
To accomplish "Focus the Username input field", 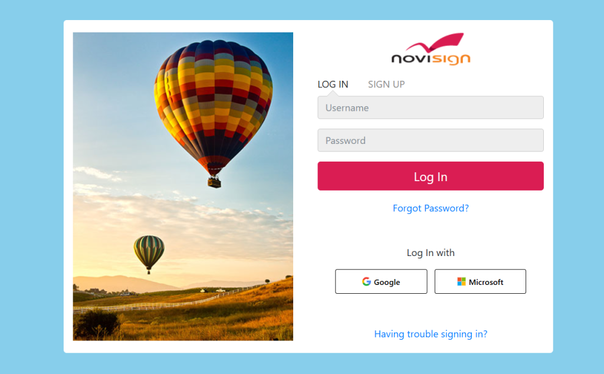I will pyautogui.click(x=431, y=107).
